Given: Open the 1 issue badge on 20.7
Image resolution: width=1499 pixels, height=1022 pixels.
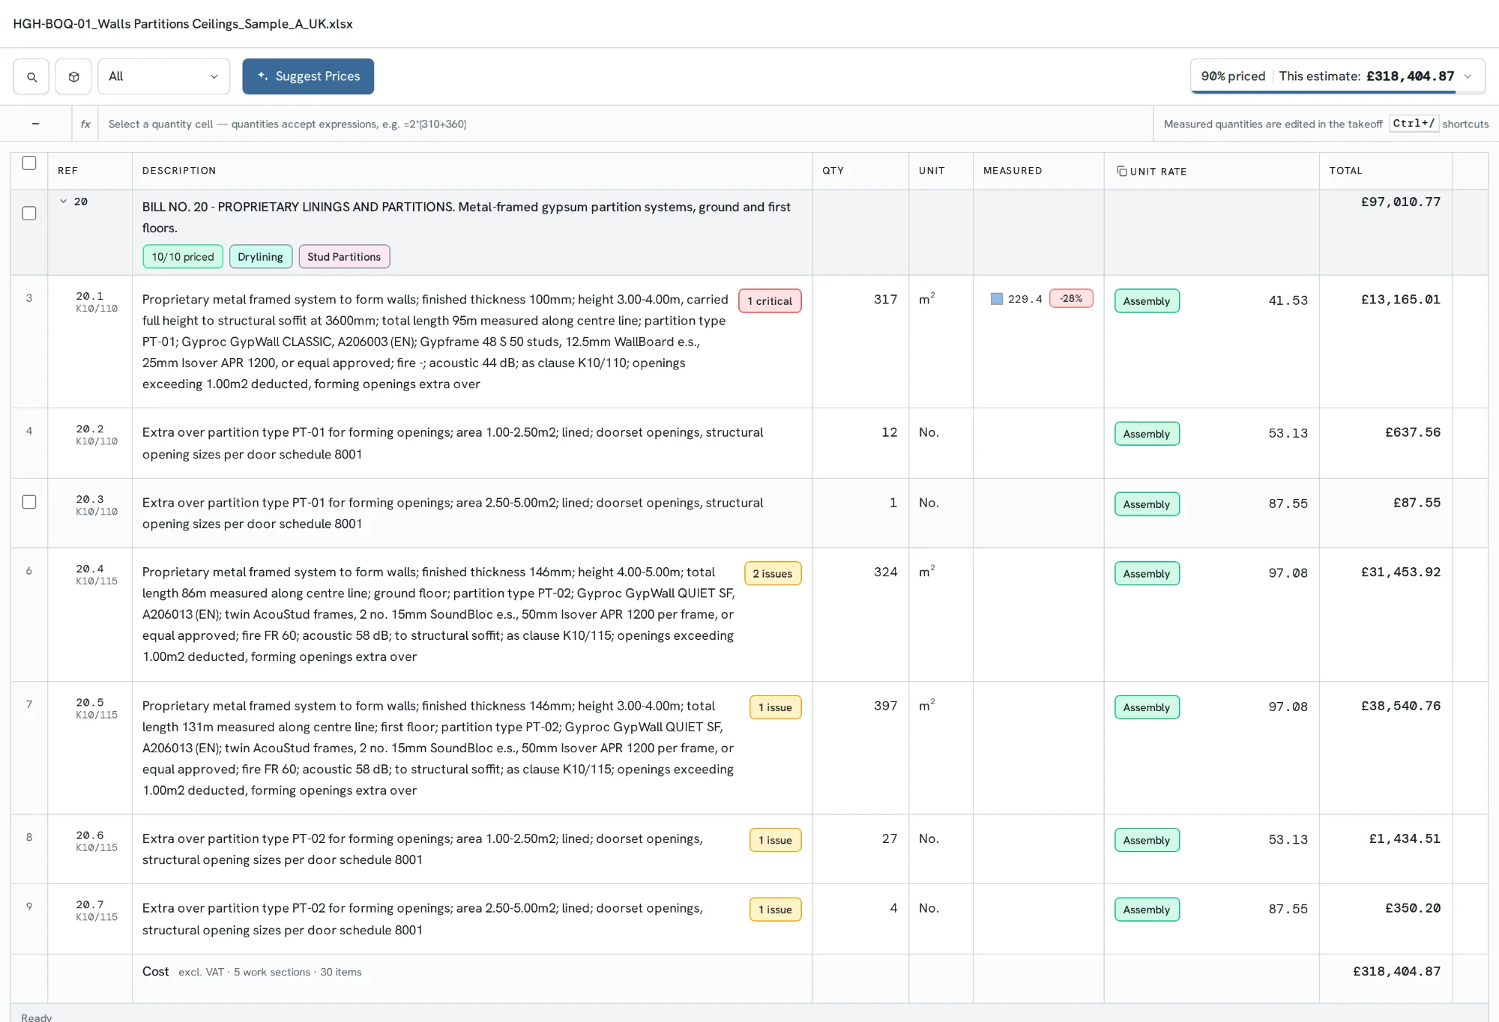Looking at the screenshot, I should pos(775,910).
